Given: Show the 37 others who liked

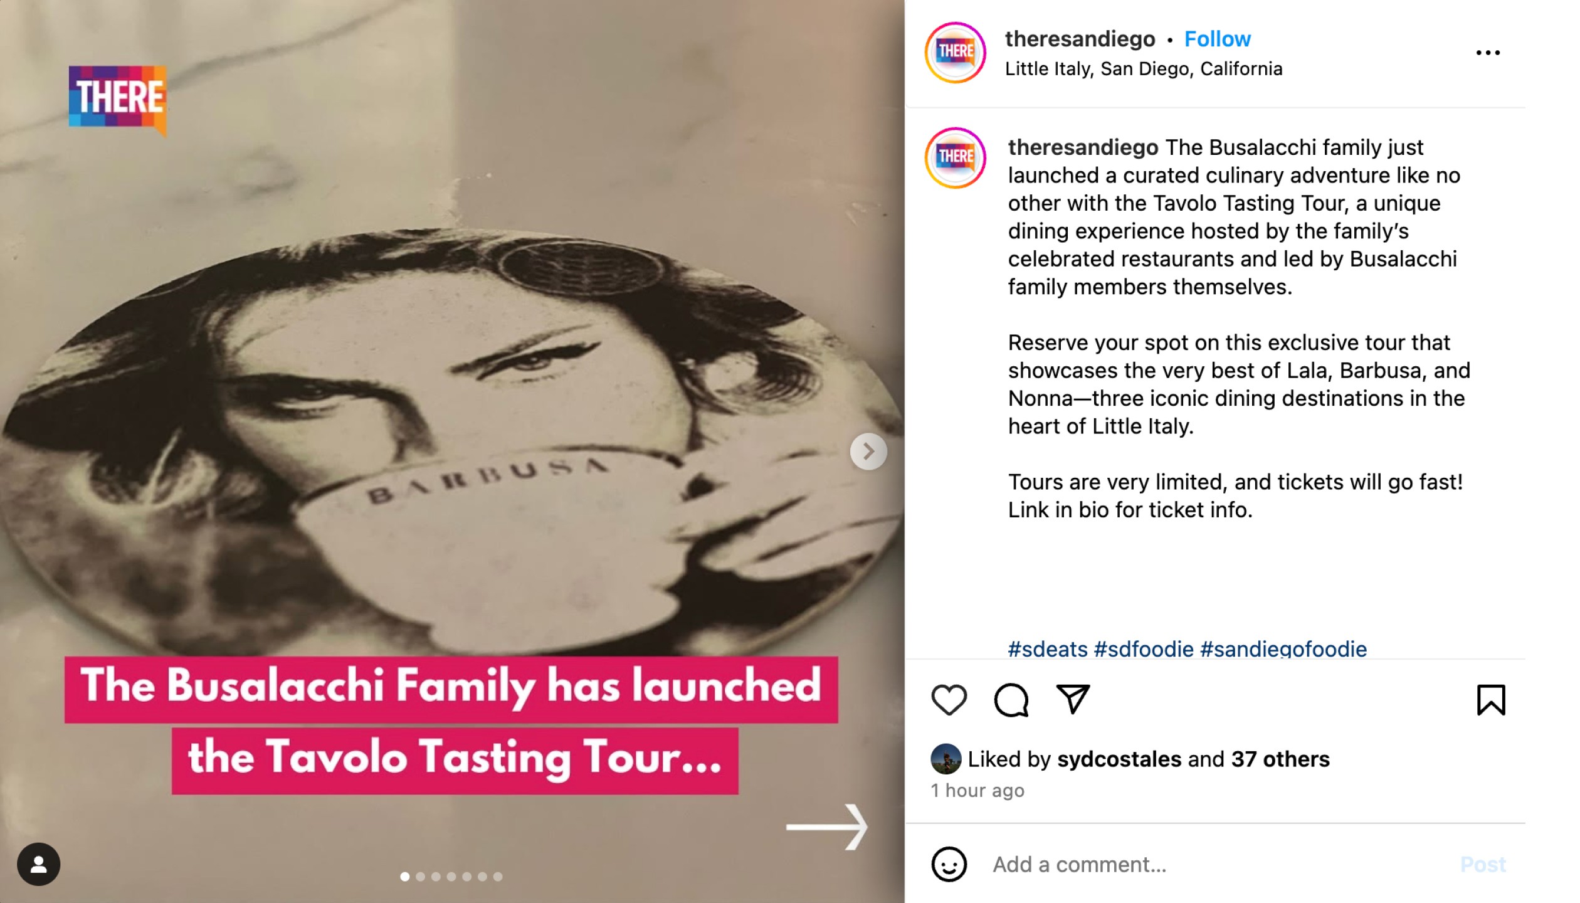Looking at the screenshot, I should 1280,759.
